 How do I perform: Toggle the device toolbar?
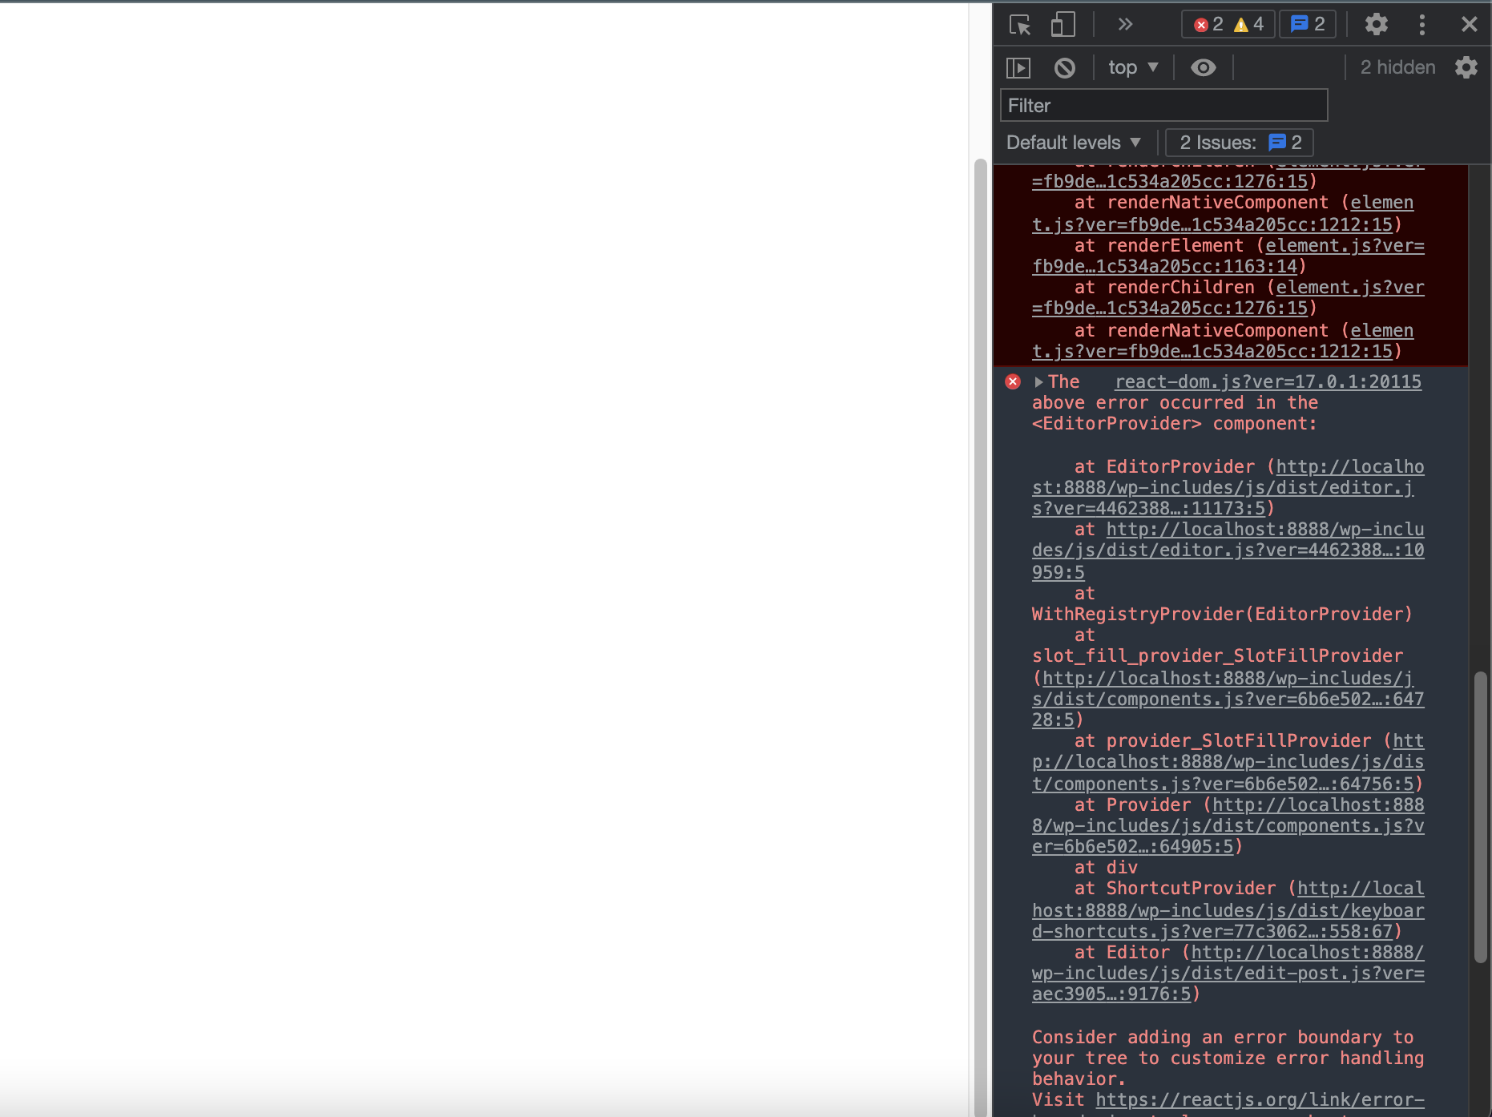tap(1063, 24)
